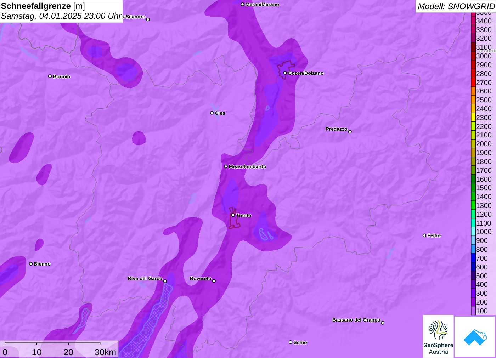
Task: Click the Rovereto label text
Action: point(201,278)
